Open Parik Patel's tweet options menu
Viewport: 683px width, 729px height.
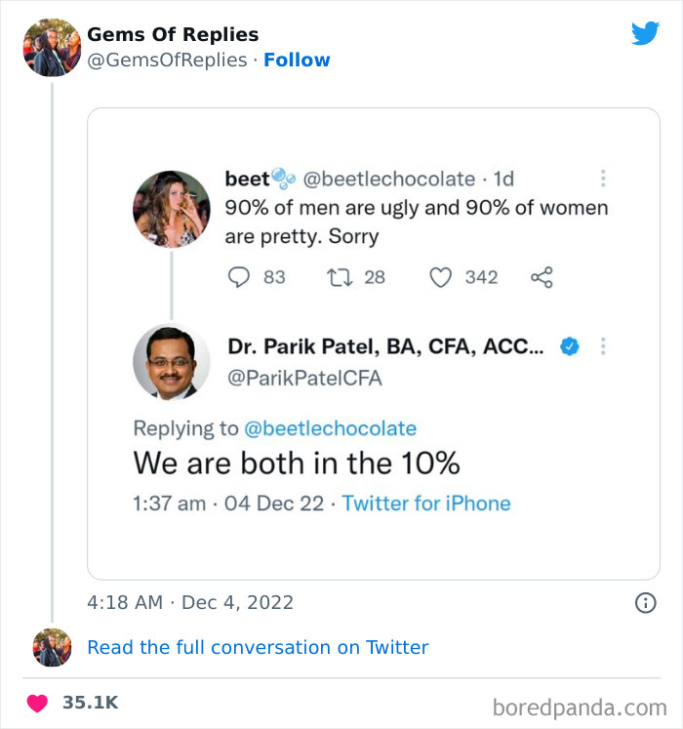click(604, 346)
